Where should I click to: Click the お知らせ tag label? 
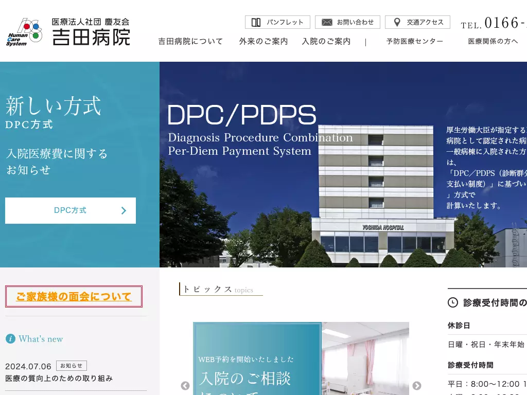click(72, 366)
